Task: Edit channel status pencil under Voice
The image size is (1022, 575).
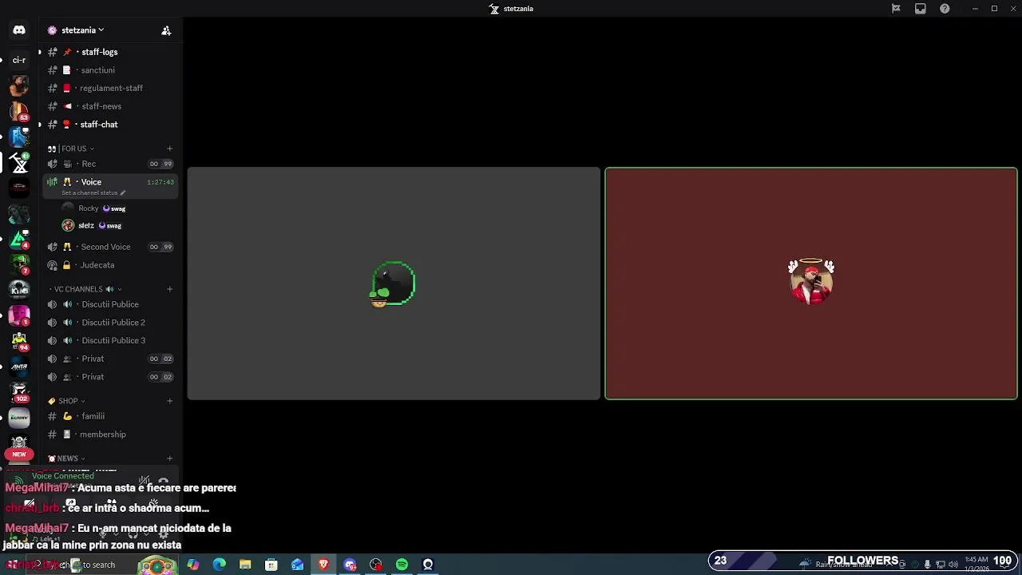Action: click(122, 192)
